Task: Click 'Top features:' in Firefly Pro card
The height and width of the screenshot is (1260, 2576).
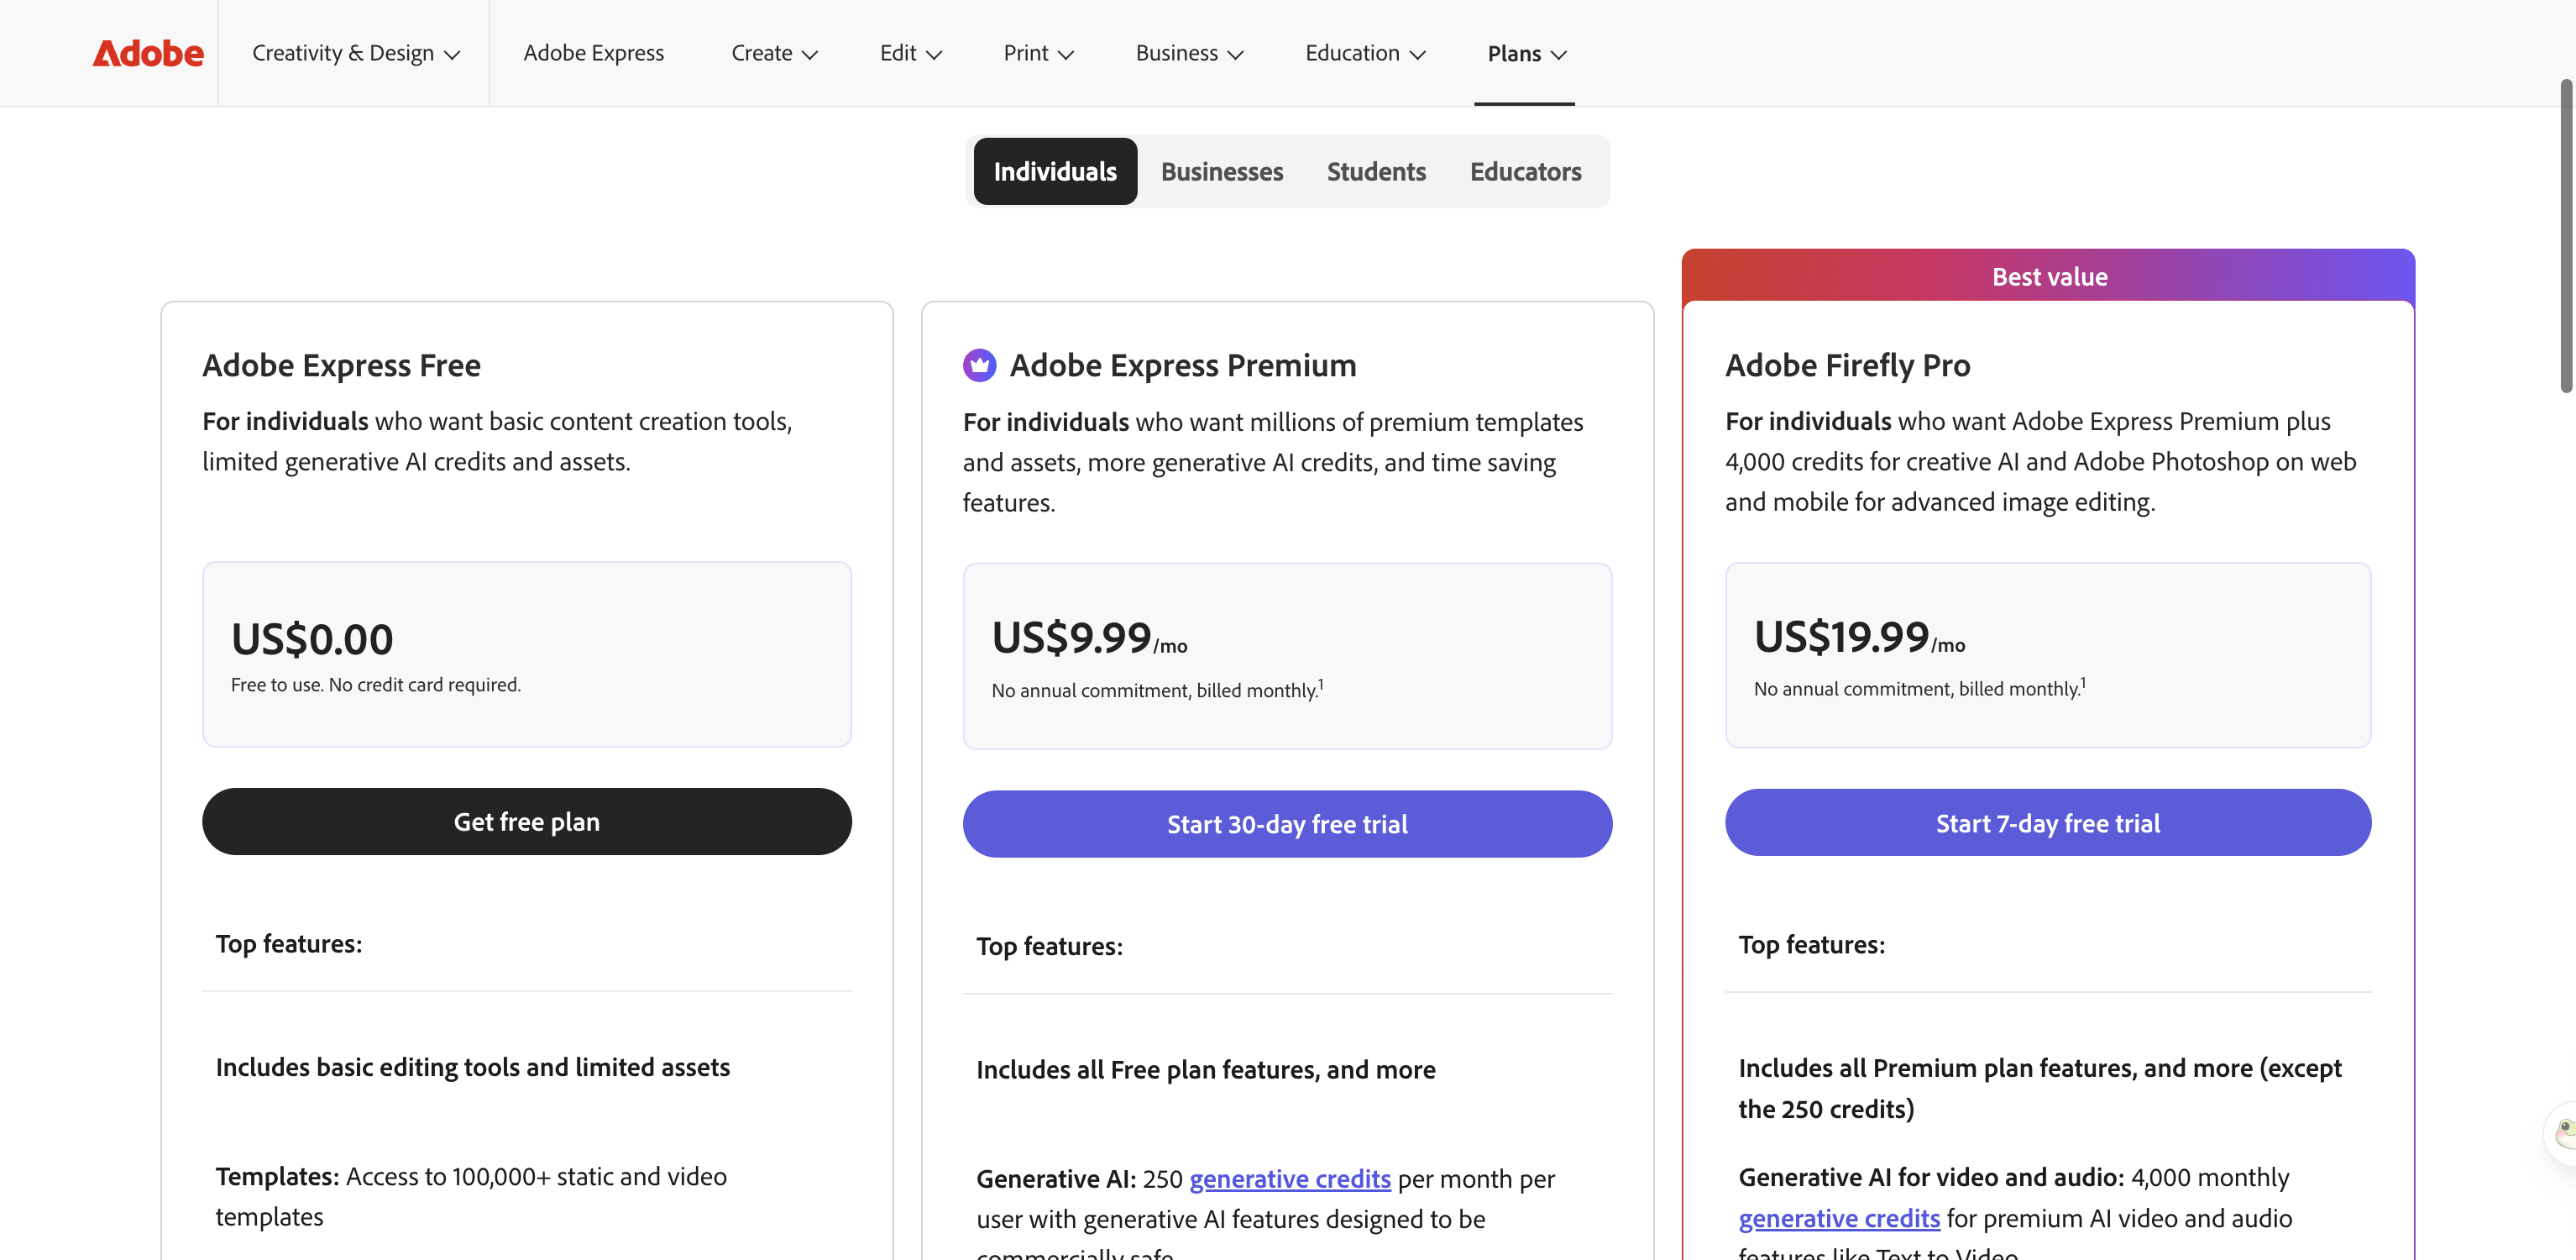Action: (1811, 945)
